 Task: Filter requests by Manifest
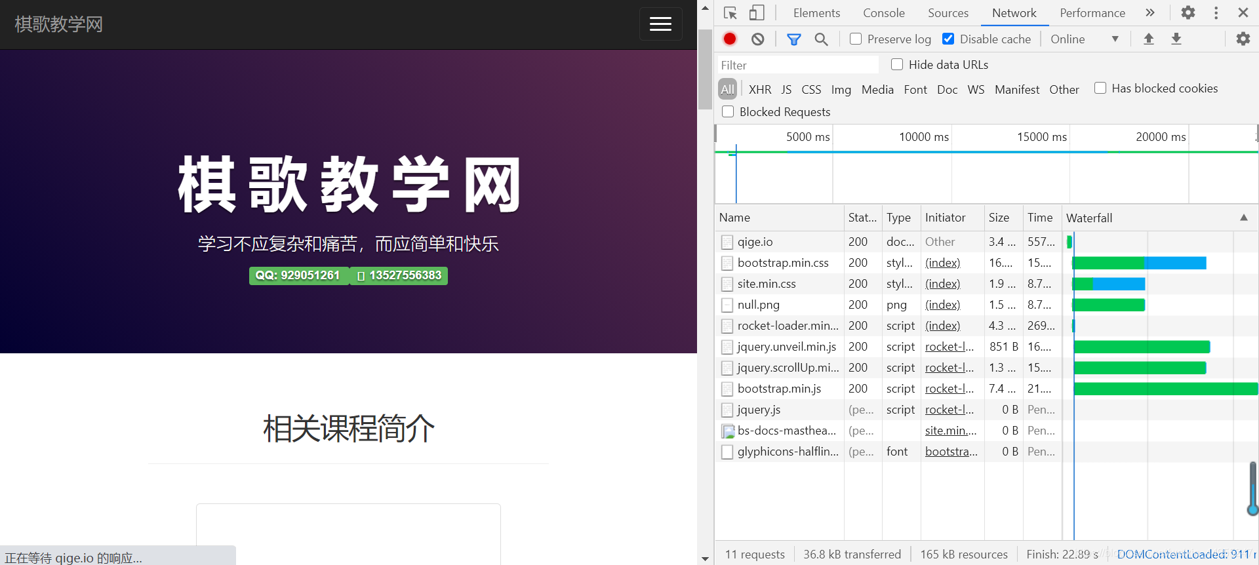[1017, 90]
